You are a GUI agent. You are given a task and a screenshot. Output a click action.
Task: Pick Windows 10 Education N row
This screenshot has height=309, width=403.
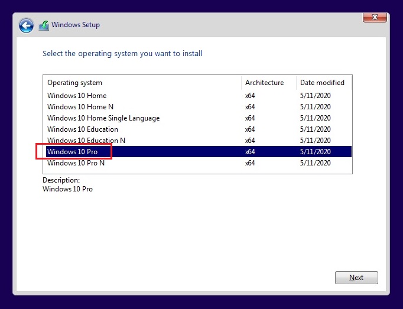coord(197,141)
